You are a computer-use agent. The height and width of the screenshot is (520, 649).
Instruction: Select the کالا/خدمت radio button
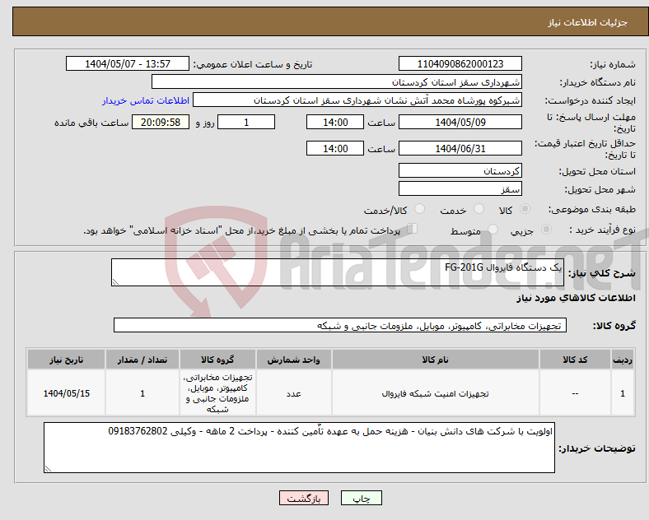(419, 209)
